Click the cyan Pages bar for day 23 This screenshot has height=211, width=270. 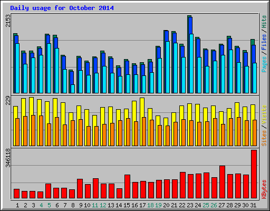[x=191, y=63]
